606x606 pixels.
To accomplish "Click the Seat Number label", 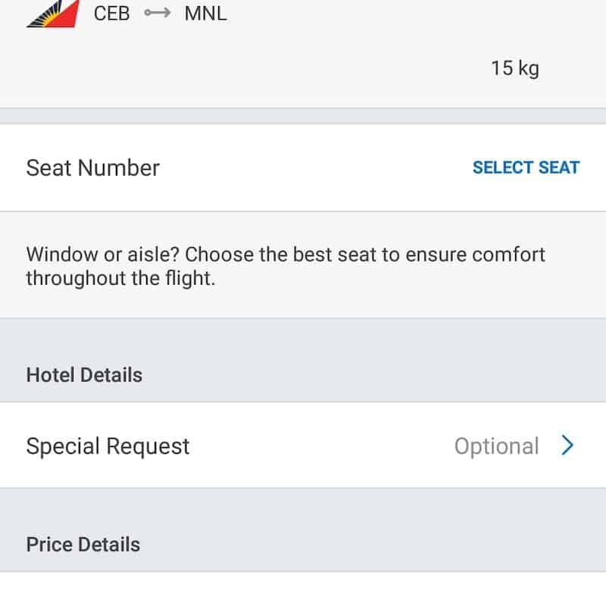I will click(92, 168).
